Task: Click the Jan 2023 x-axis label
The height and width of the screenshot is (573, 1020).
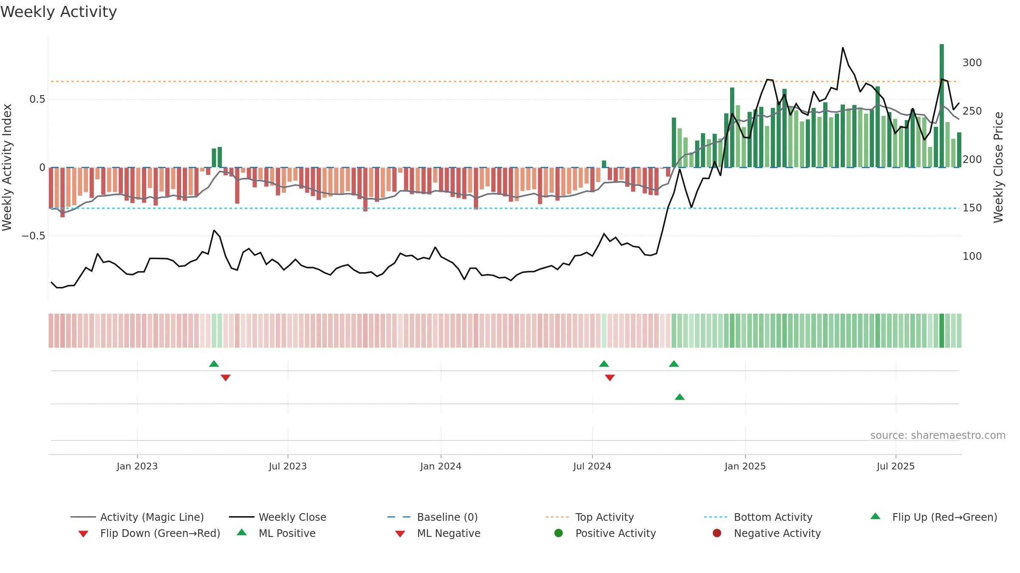Action: click(x=137, y=466)
